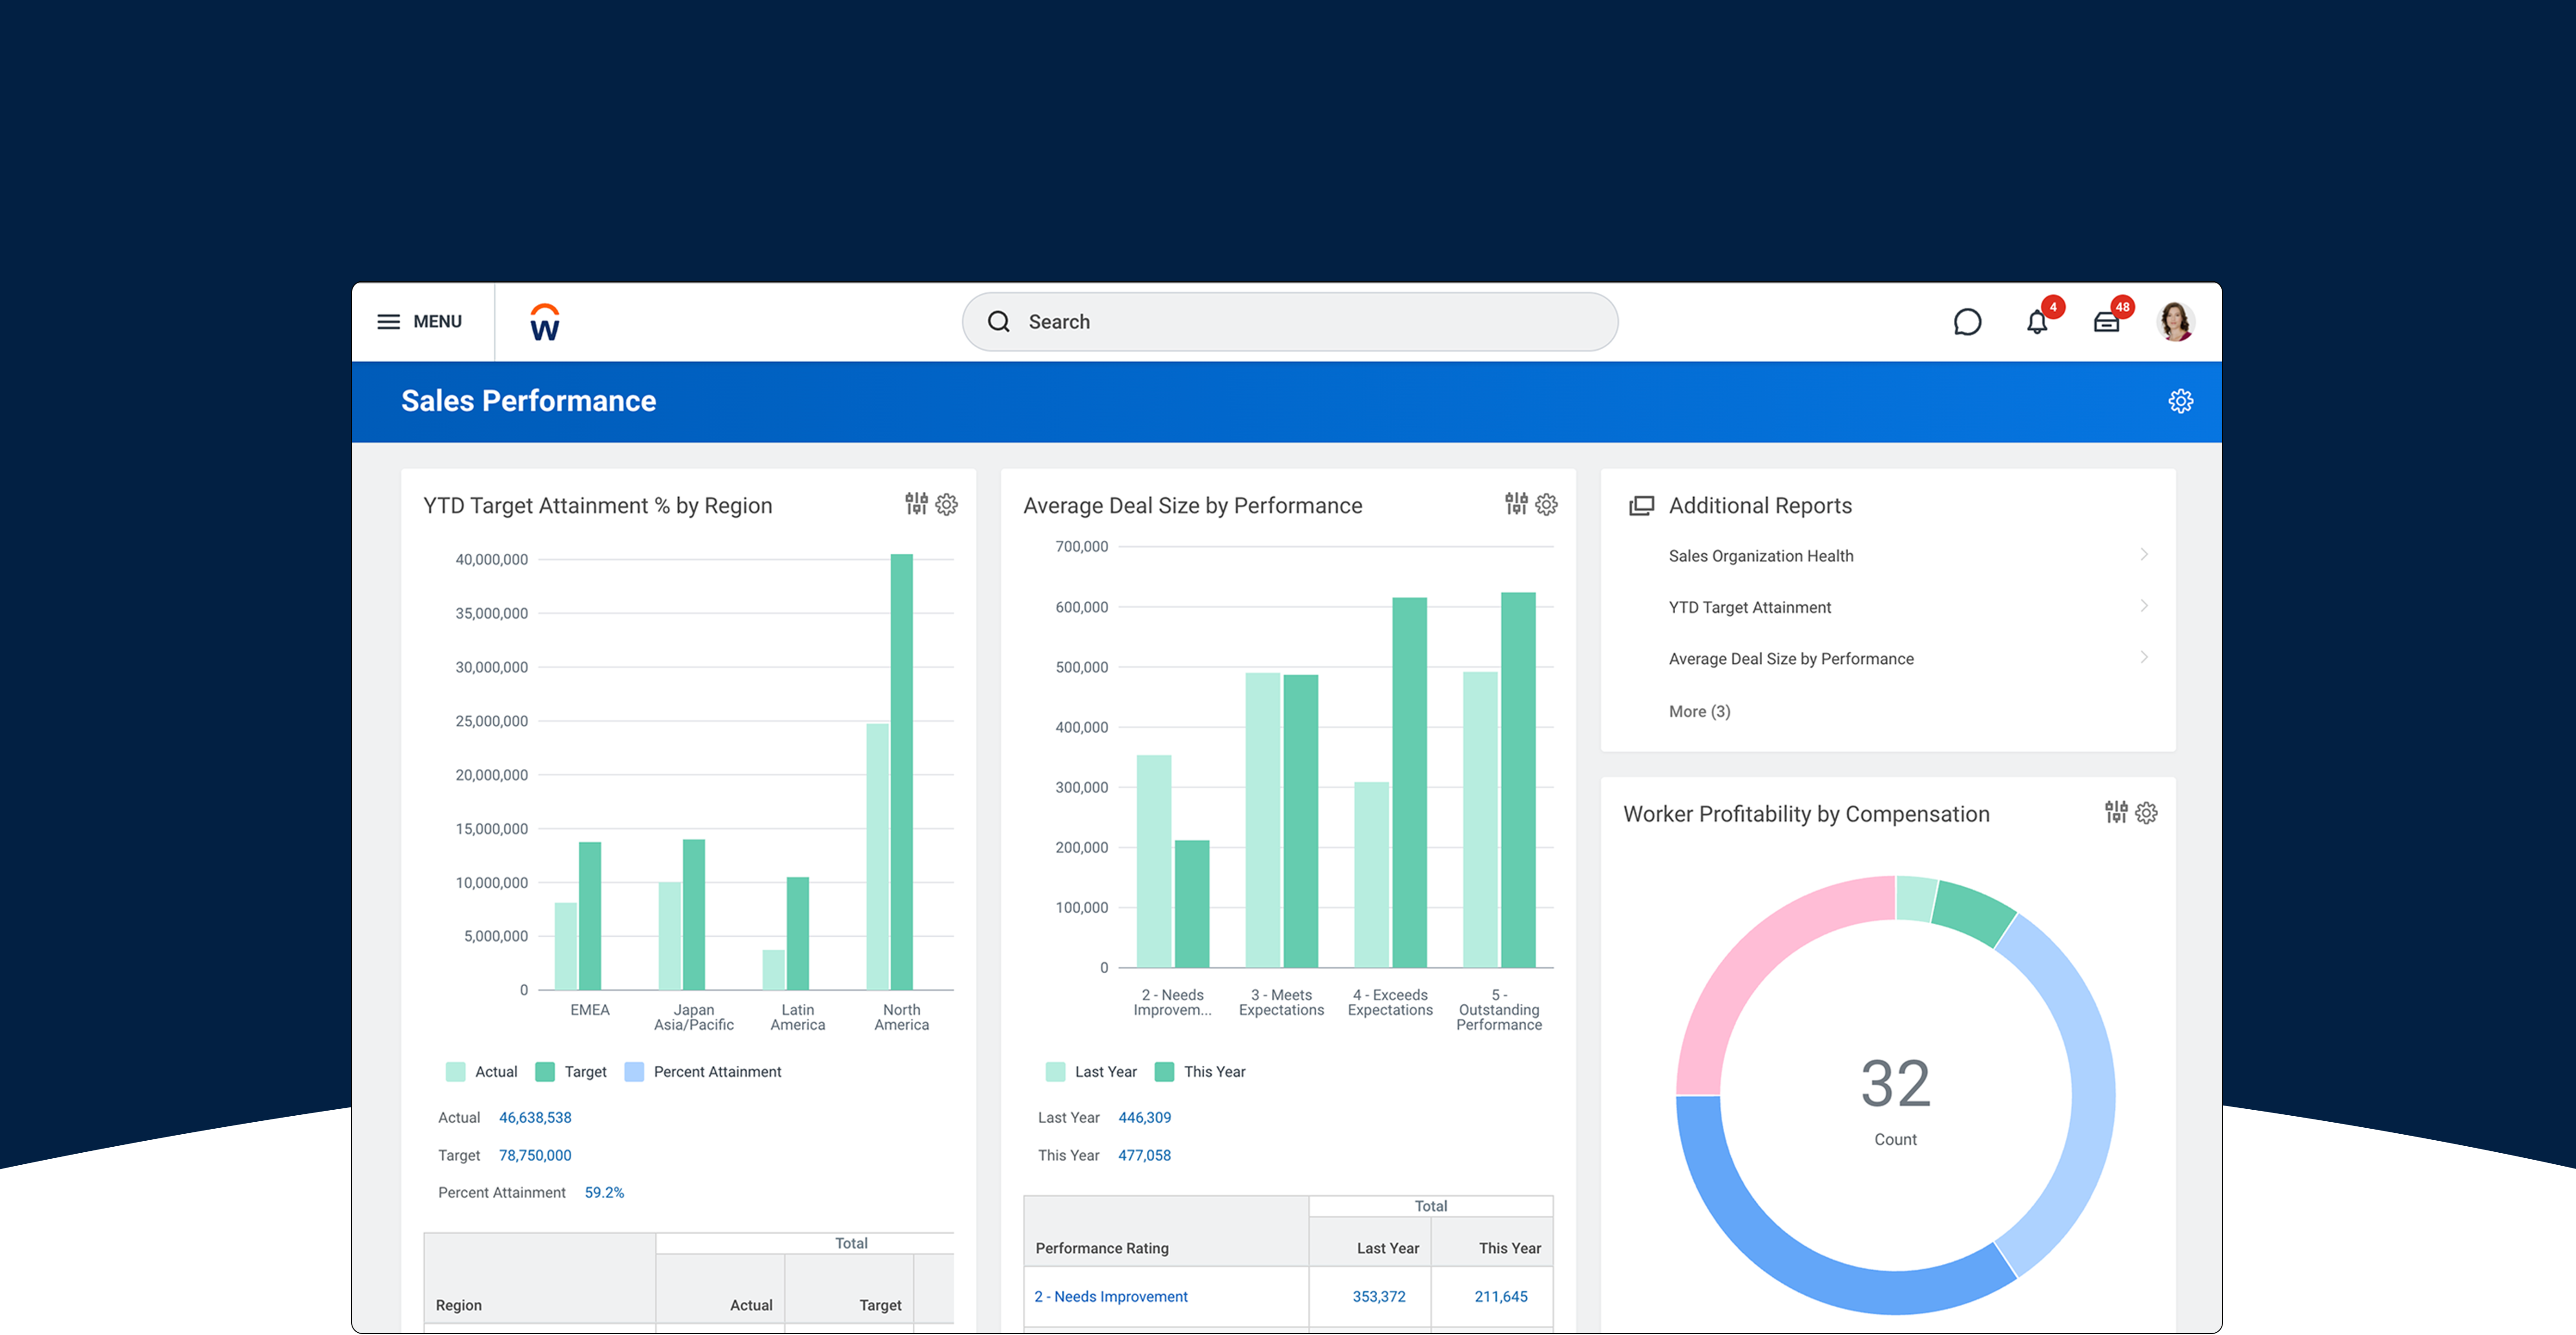Open YTD Target Attainment report link

(1750, 607)
